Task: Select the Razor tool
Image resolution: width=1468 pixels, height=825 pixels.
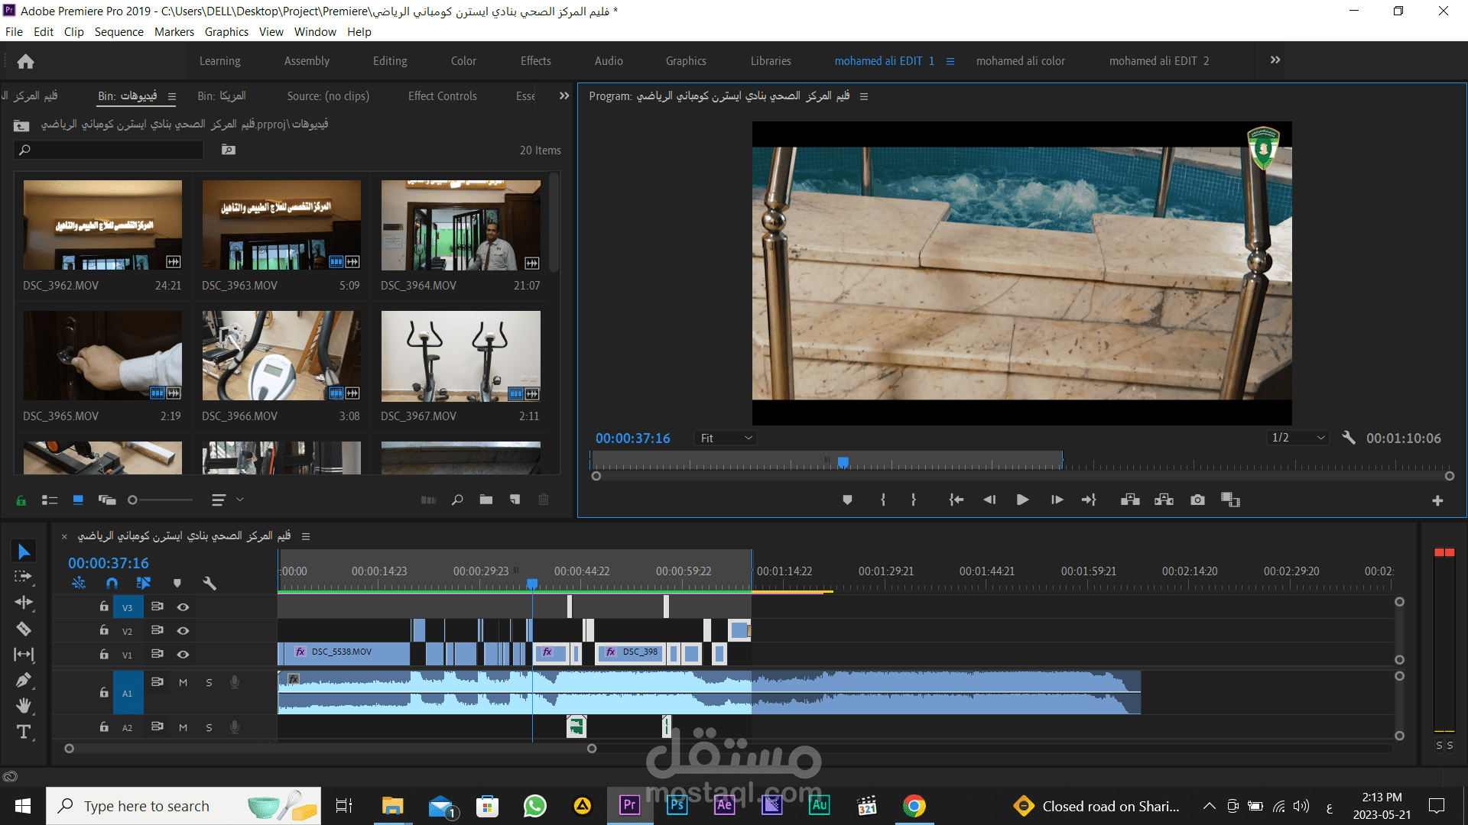Action: pos(24,629)
